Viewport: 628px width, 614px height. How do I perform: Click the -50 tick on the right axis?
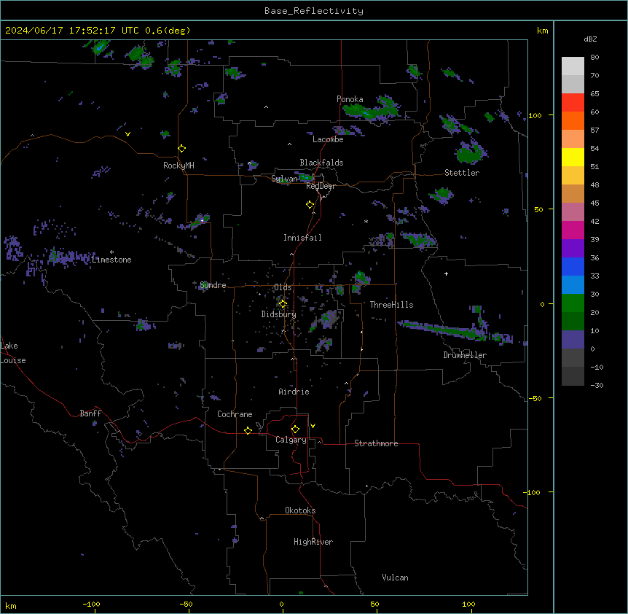pyautogui.click(x=535, y=398)
